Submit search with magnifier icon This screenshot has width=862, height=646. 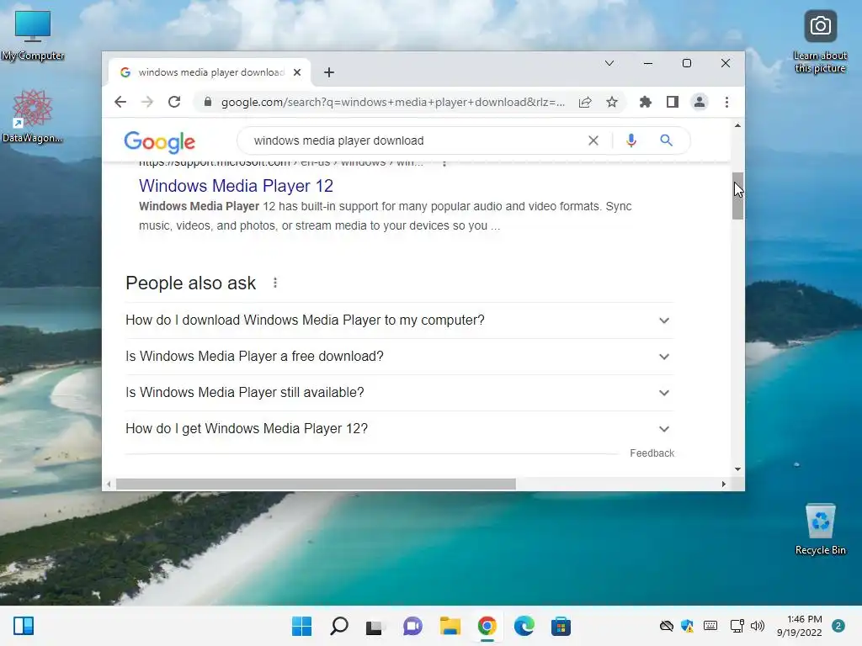coord(667,140)
